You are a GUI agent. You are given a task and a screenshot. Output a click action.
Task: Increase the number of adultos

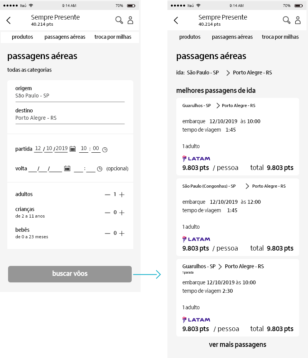[x=122, y=195]
